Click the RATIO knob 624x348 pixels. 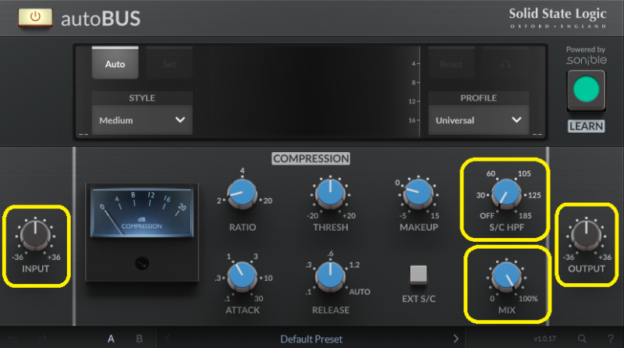240,193
